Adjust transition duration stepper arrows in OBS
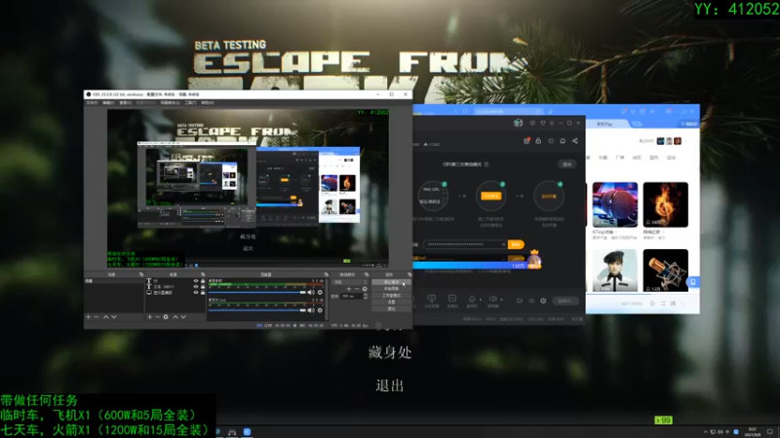The image size is (780, 438). (x=366, y=296)
